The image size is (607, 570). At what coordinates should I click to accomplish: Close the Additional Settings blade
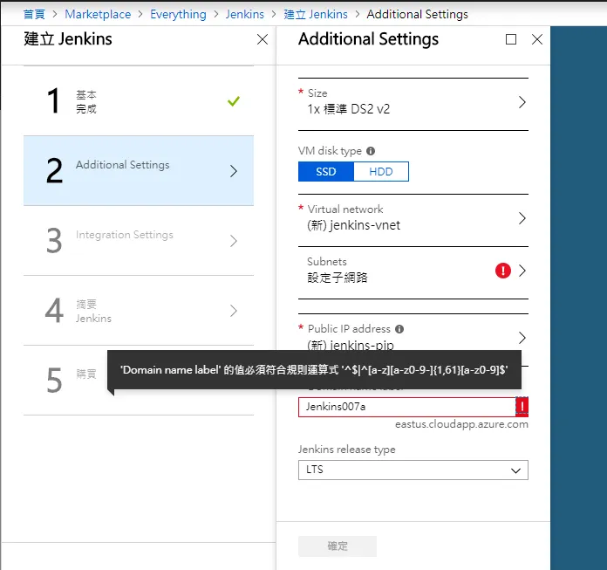(x=537, y=39)
